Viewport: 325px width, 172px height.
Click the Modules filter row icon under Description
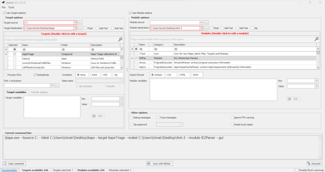point(176,49)
